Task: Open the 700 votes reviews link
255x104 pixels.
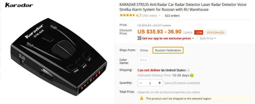Action: pos(149,16)
